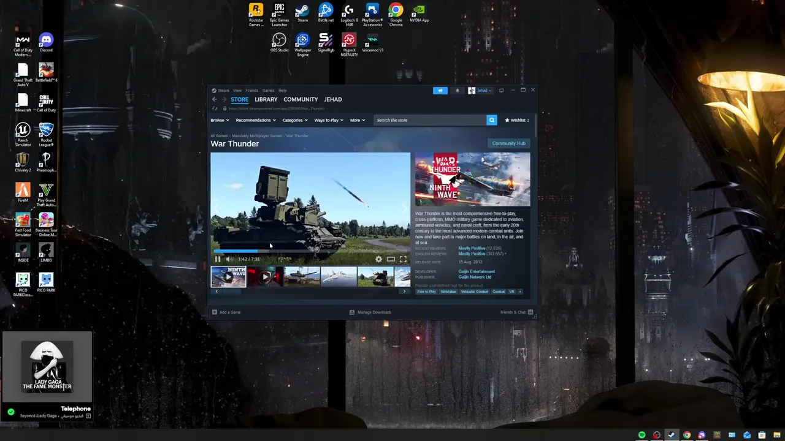Seek on the trailer progress bar

pyautogui.click(x=310, y=251)
